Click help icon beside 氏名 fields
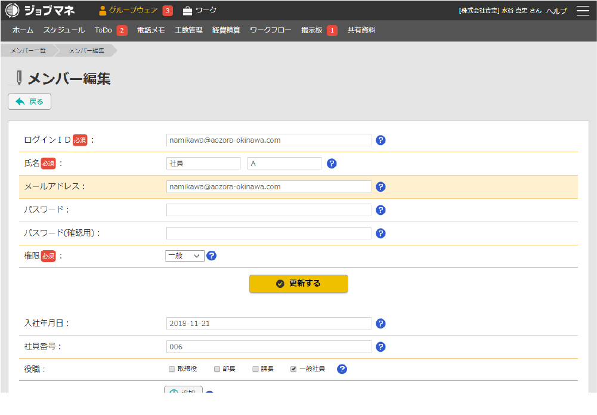 332,164
